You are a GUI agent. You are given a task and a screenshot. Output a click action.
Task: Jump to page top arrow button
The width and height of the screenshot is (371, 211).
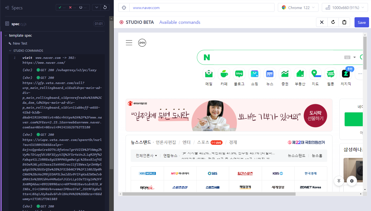coord(339,181)
